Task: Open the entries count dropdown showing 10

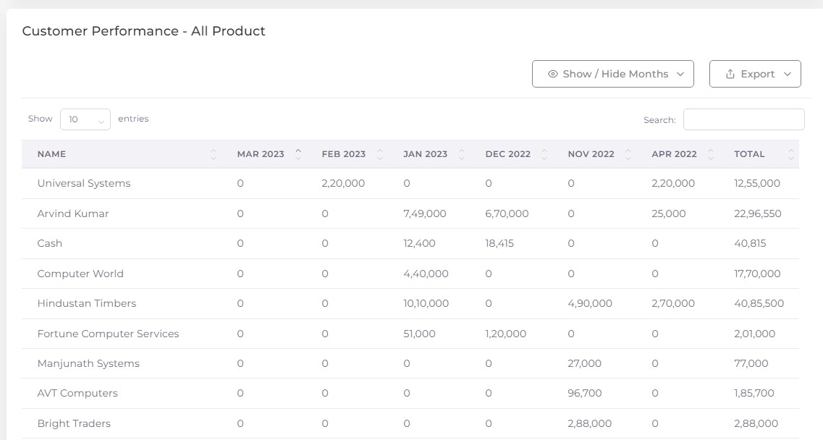Action: [x=85, y=119]
